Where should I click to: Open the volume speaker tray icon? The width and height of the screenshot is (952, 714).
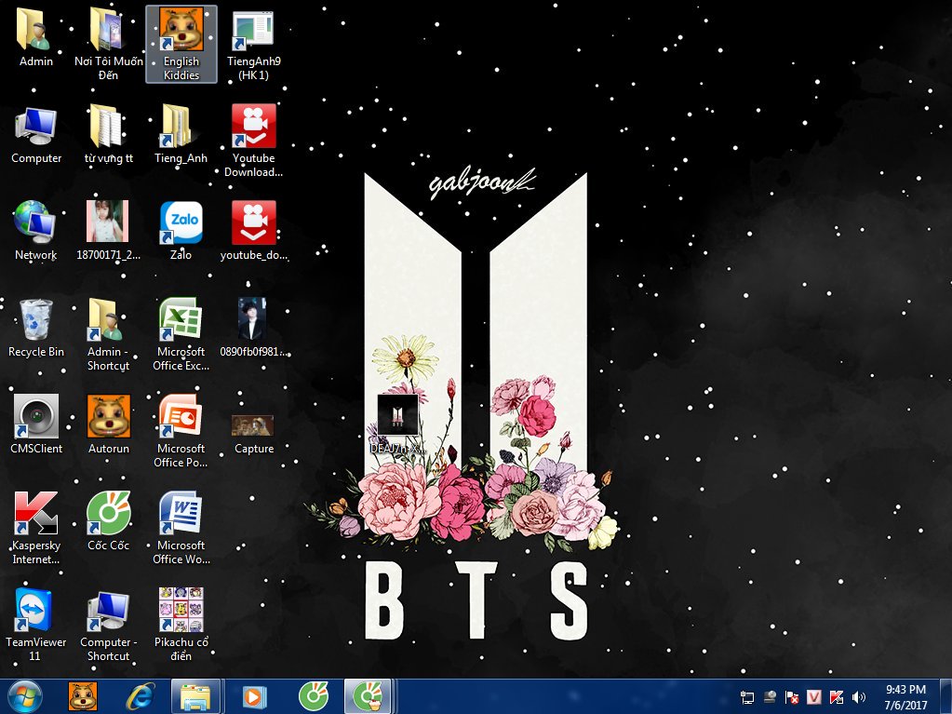(859, 697)
